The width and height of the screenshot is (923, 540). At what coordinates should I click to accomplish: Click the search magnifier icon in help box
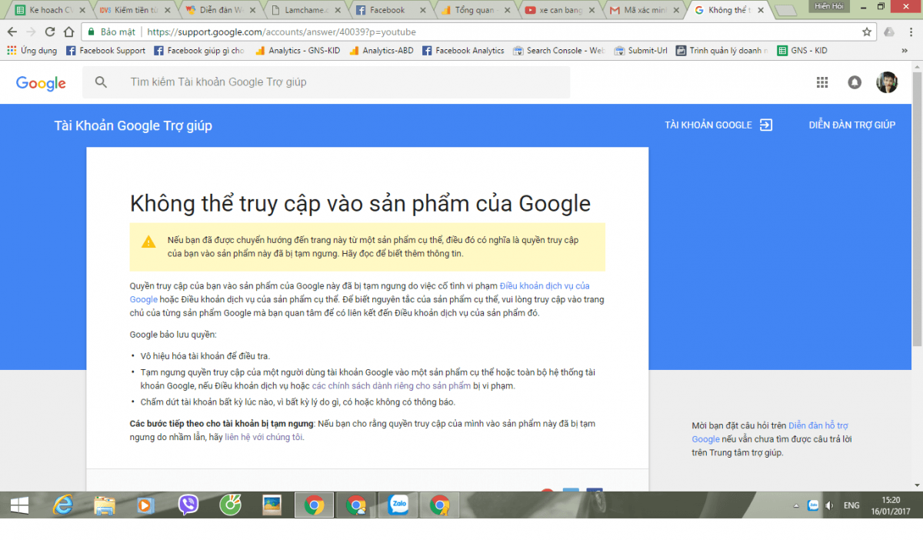coord(102,82)
